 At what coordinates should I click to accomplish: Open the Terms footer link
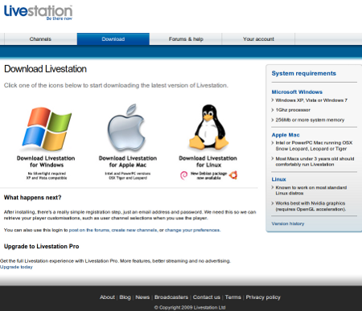tap(232, 297)
